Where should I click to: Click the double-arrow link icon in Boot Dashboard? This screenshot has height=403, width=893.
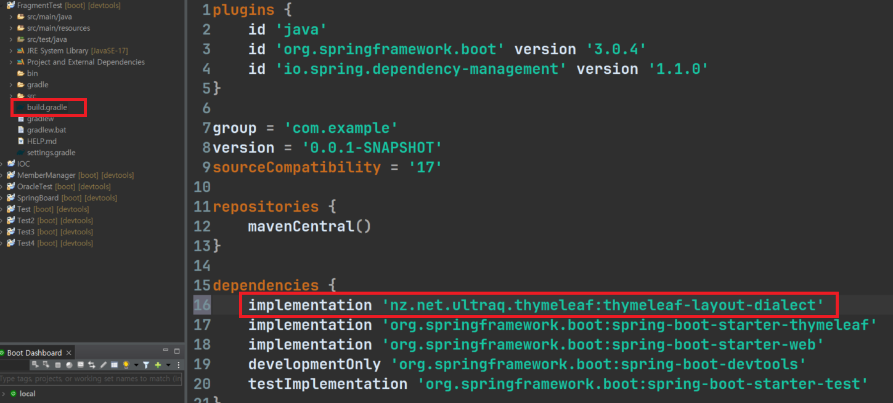(x=92, y=365)
